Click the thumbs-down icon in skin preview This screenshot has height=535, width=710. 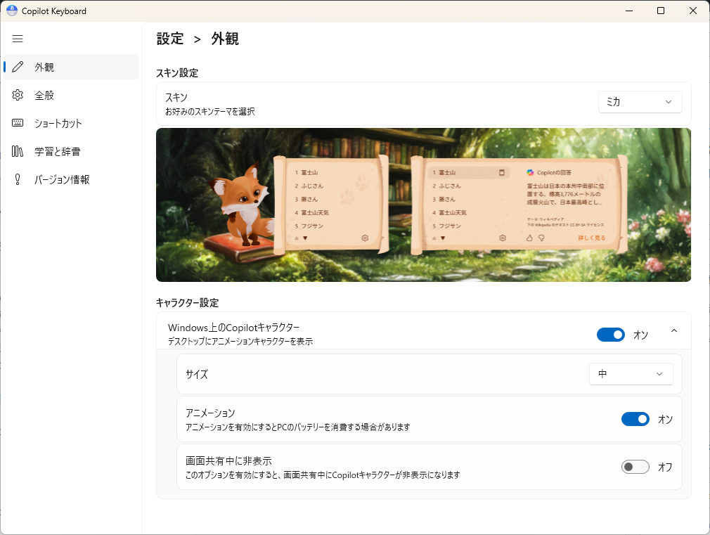coord(542,238)
